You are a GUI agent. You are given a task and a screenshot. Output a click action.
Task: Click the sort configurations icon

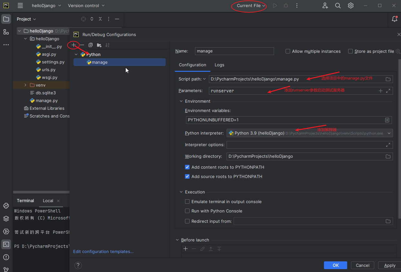coord(107,45)
